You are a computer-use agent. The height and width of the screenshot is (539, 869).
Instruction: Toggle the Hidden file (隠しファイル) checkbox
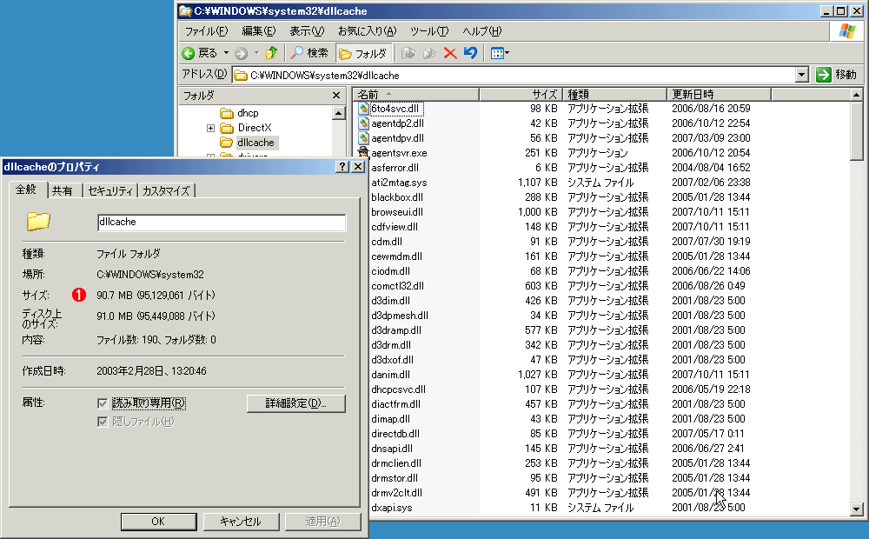102,422
